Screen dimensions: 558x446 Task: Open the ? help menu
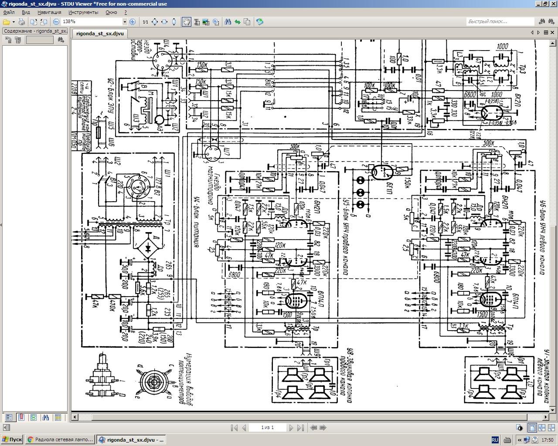point(126,12)
